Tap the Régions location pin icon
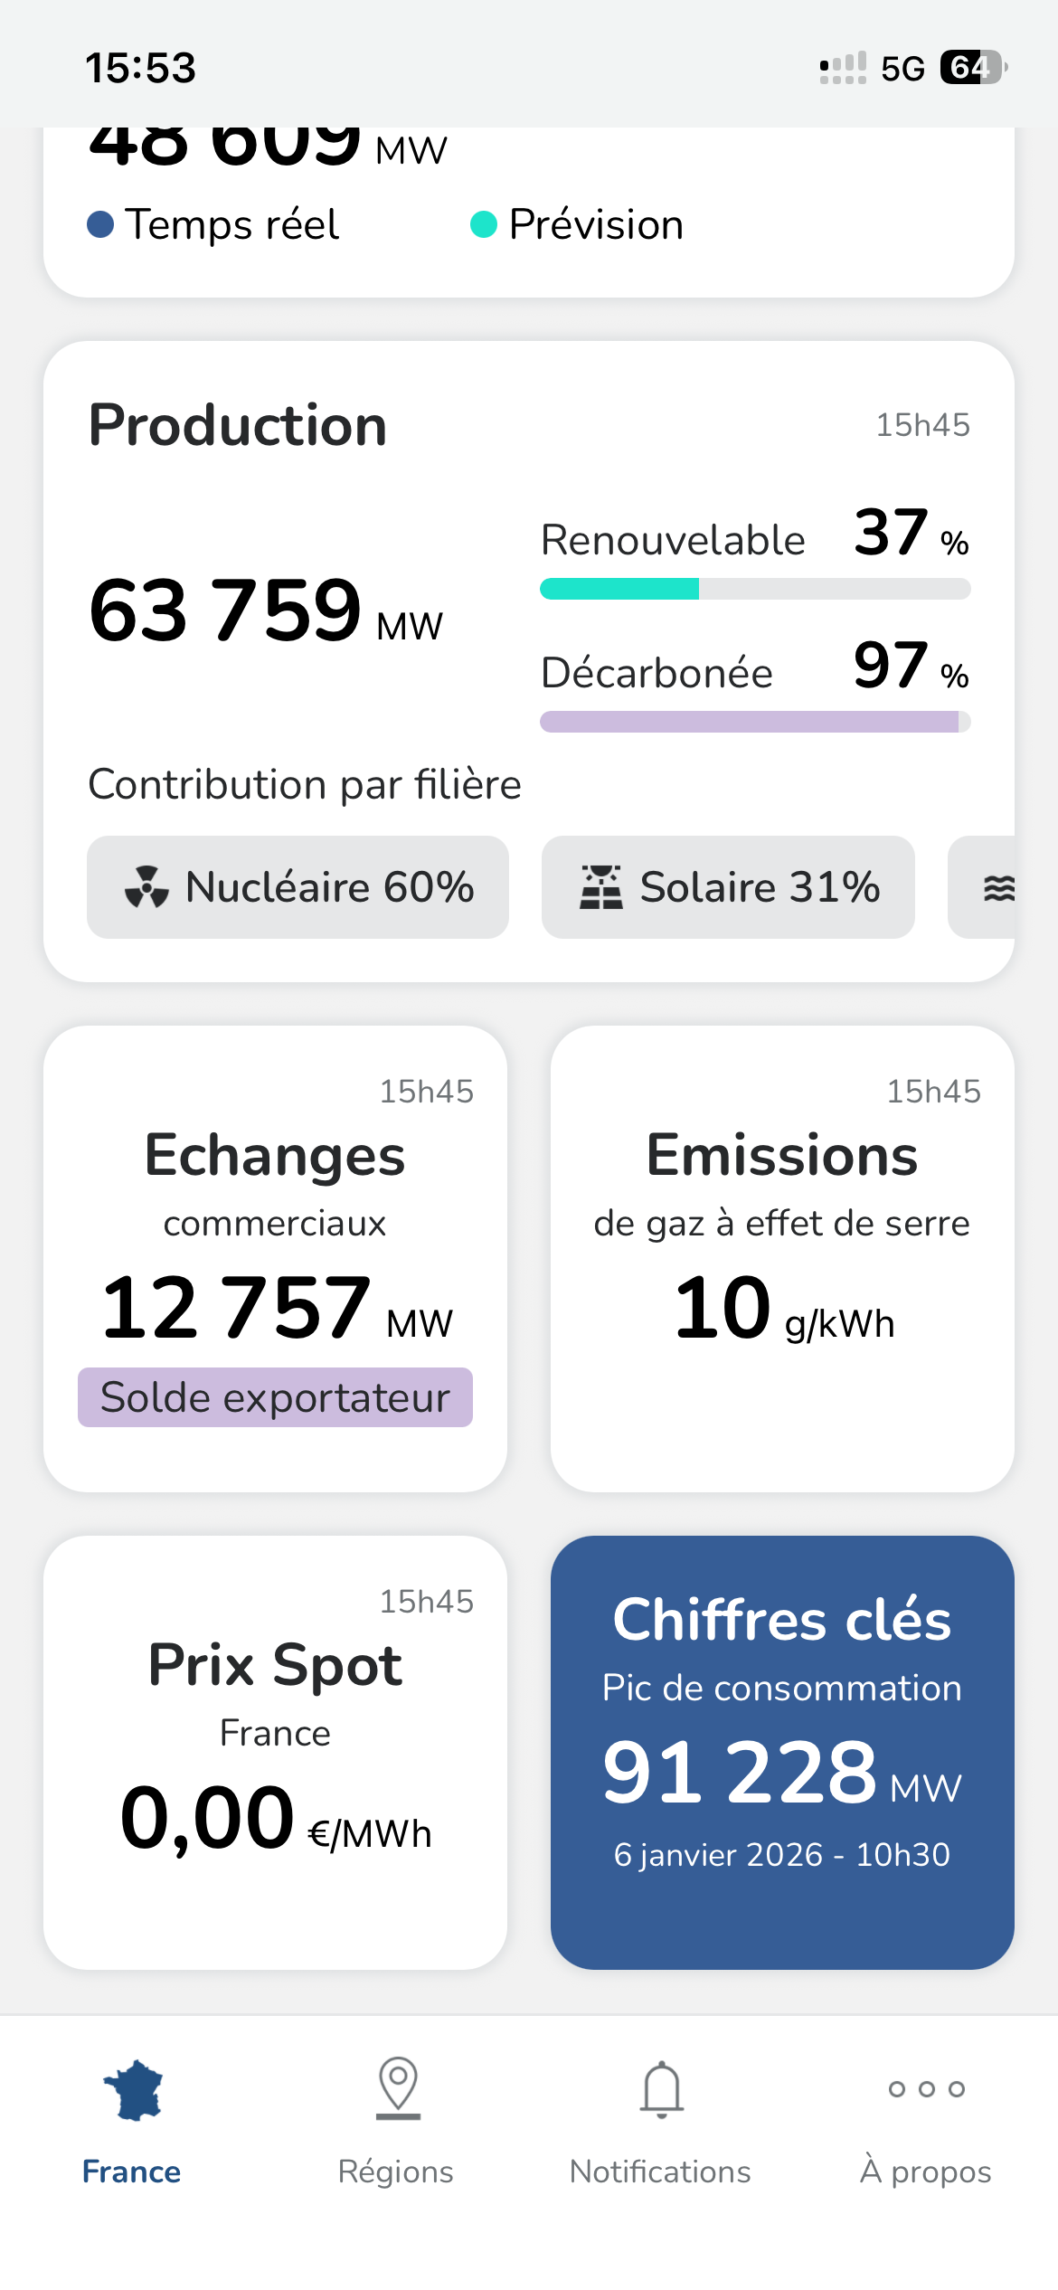This screenshot has width=1058, height=2290. click(x=398, y=2087)
